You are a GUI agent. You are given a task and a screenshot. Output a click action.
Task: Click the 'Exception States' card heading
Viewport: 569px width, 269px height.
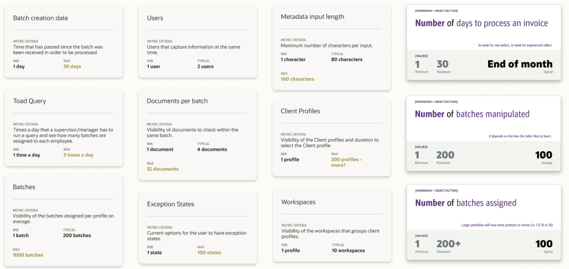click(171, 204)
